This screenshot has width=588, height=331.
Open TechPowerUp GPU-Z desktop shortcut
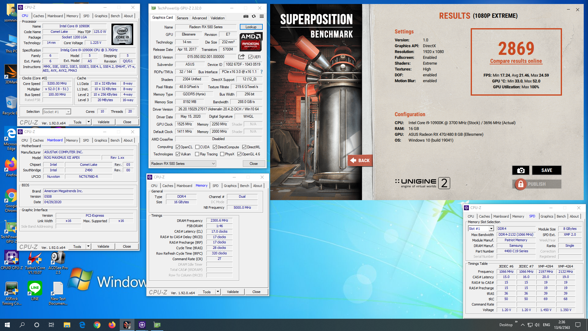coord(11,232)
